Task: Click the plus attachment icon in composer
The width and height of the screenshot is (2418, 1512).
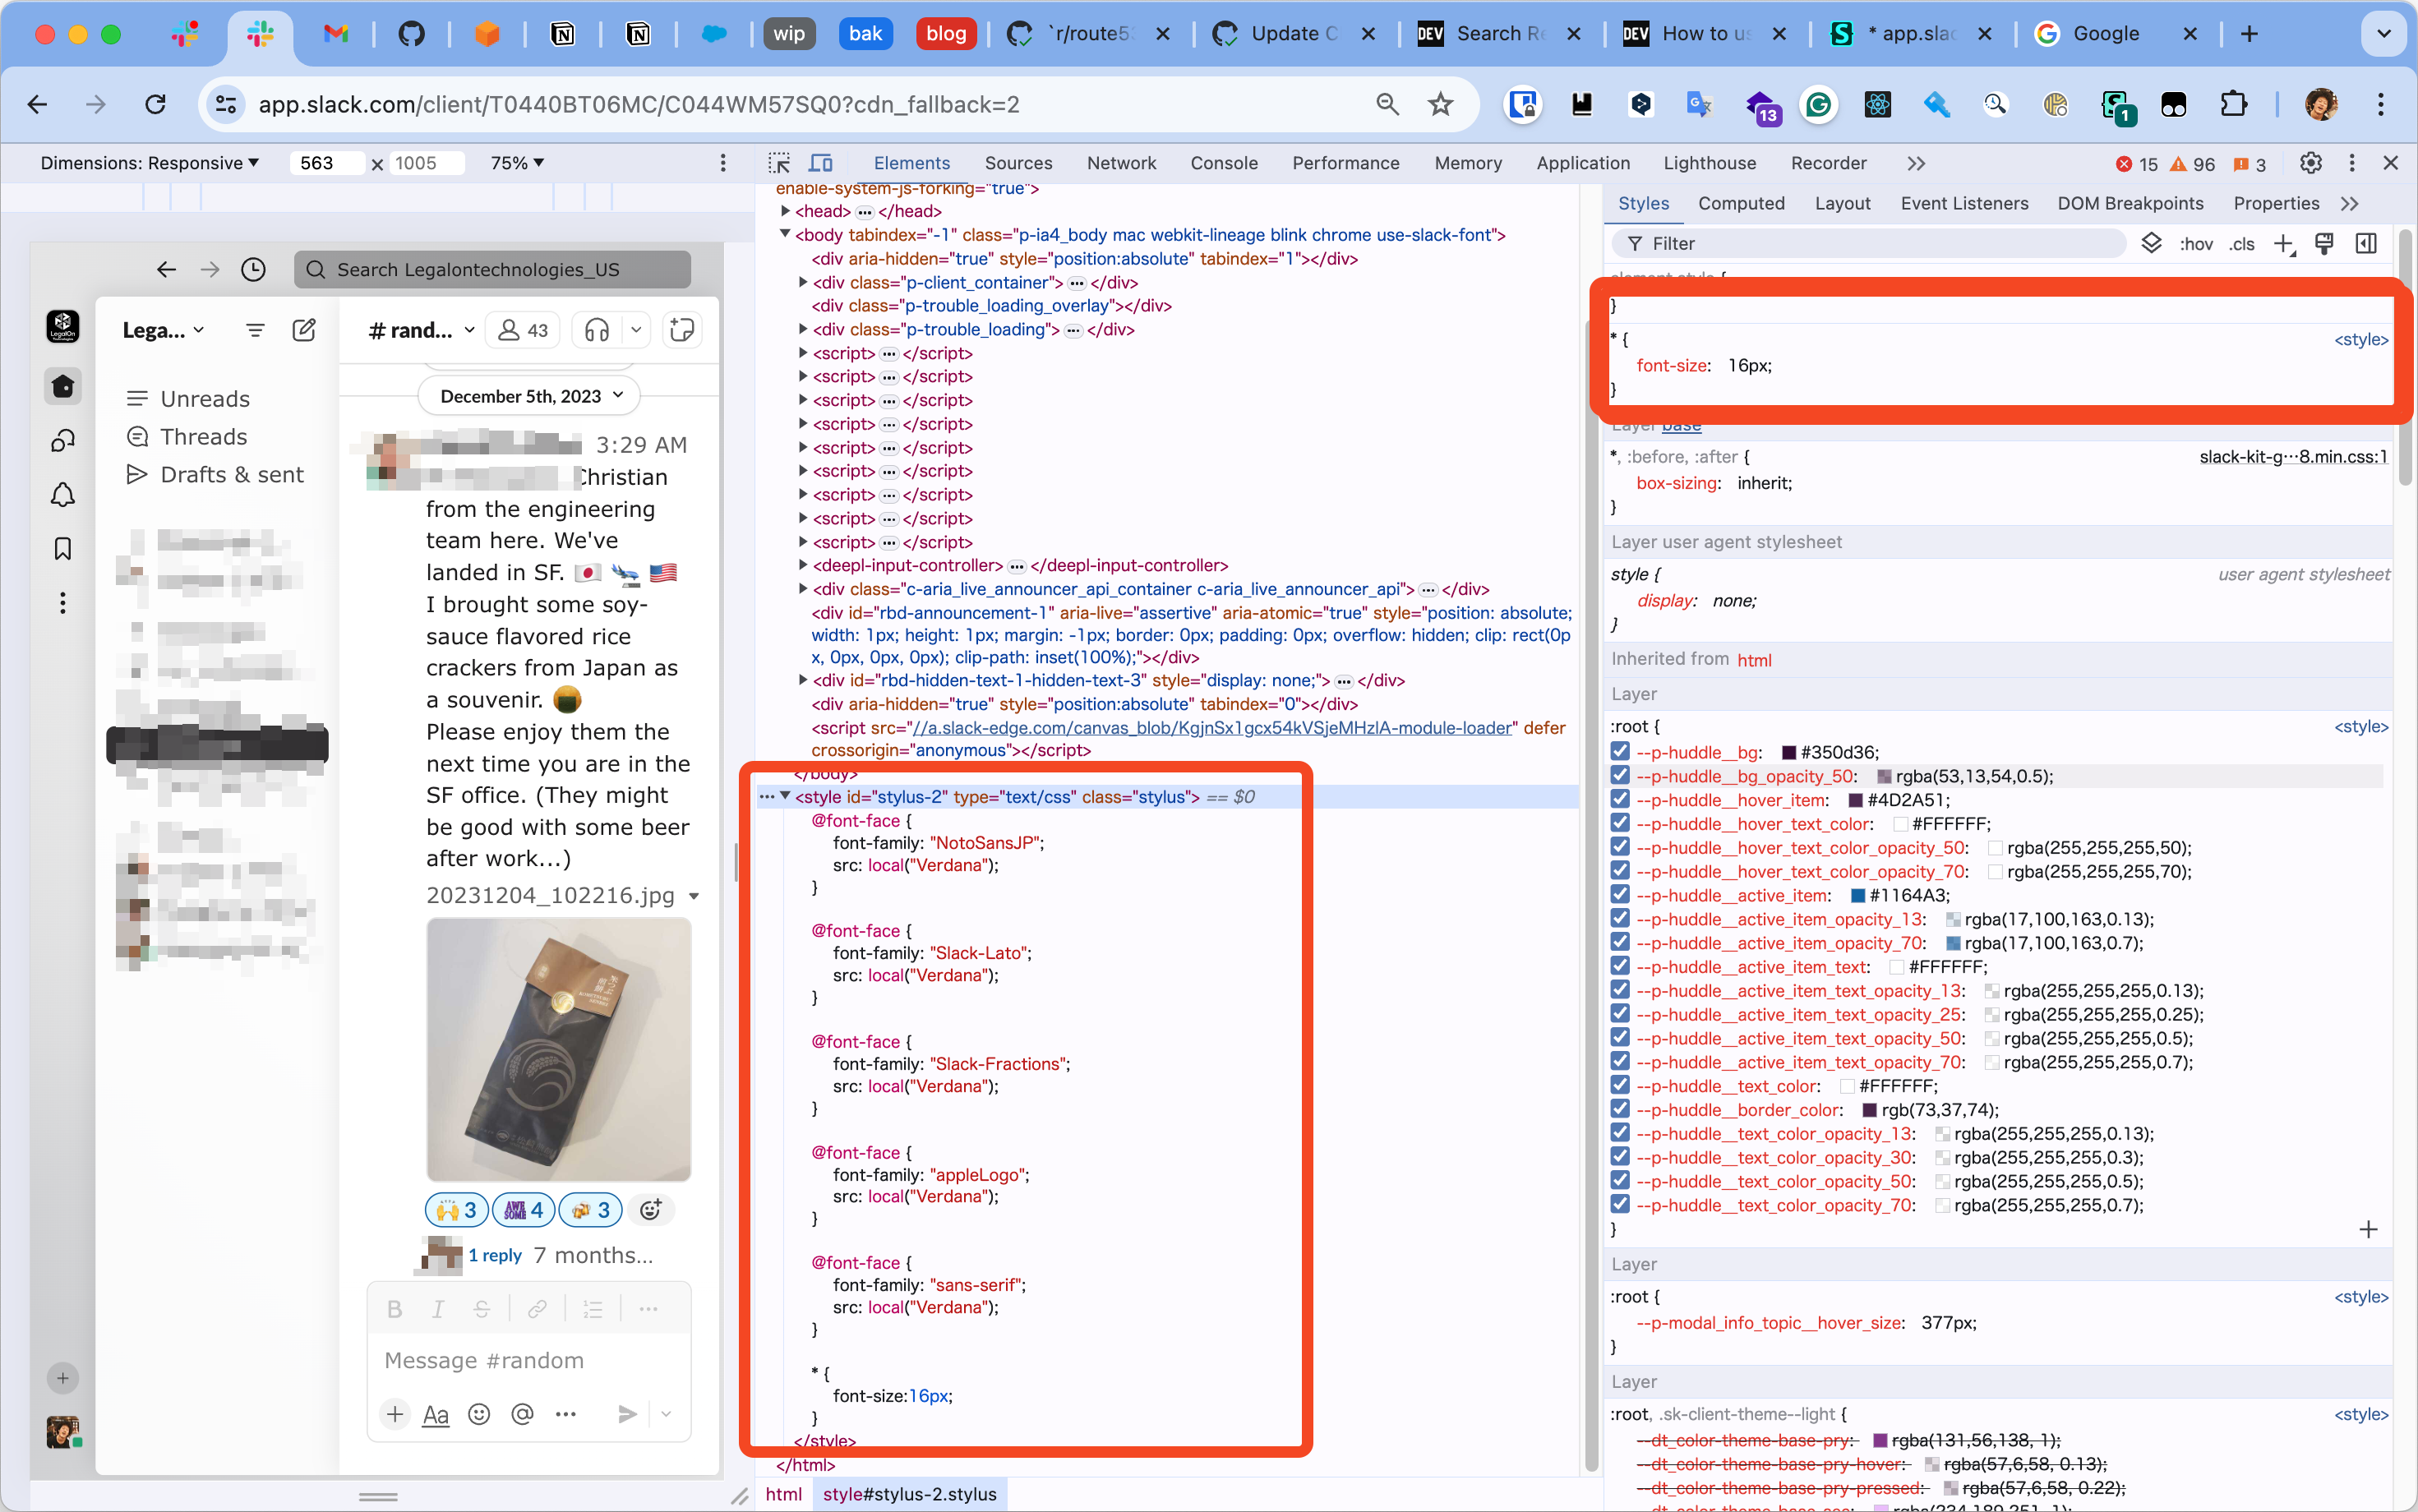Action: point(394,1414)
